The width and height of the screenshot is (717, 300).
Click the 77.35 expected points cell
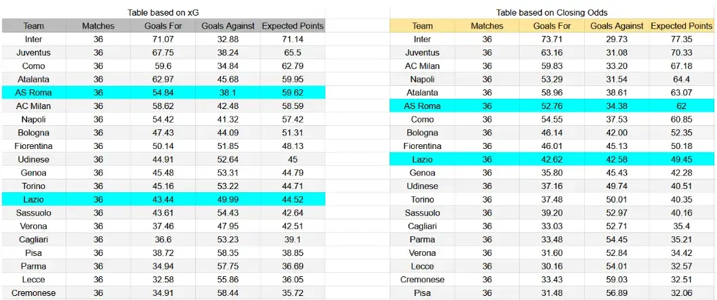tap(681, 39)
